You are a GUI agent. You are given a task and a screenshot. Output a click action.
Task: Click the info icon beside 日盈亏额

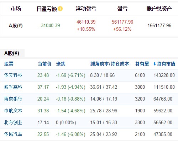coord(60,9)
